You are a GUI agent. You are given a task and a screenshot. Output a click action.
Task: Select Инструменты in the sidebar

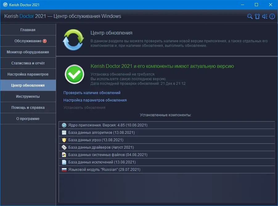pyautogui.click(x=28, y=96)
